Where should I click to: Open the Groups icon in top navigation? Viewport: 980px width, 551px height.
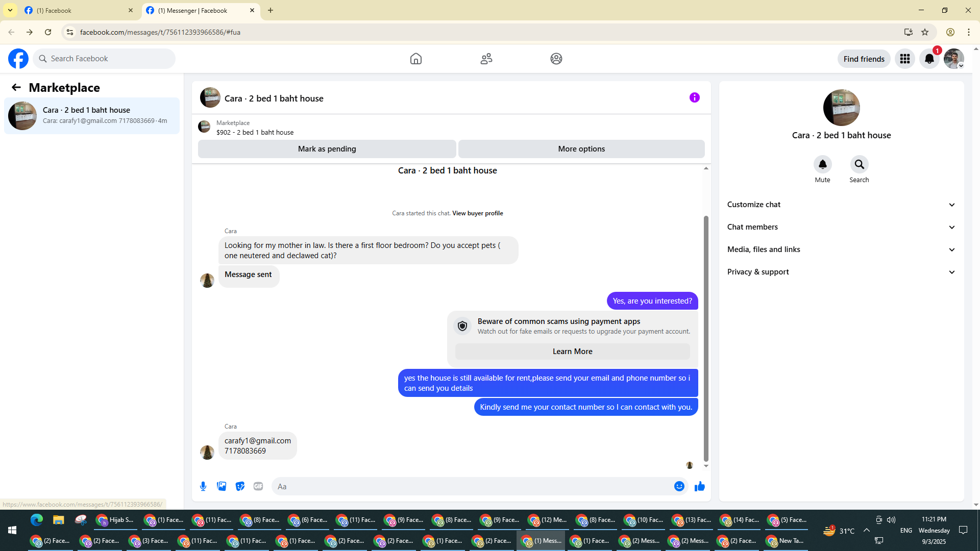click(x=556, y=59)
